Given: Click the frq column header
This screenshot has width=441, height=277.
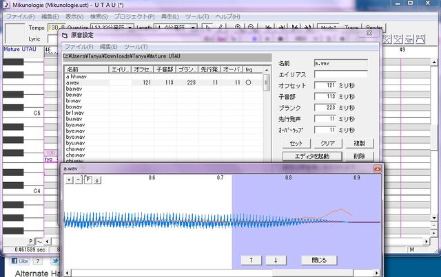Looking at the screenshot, I should point(253,69).
